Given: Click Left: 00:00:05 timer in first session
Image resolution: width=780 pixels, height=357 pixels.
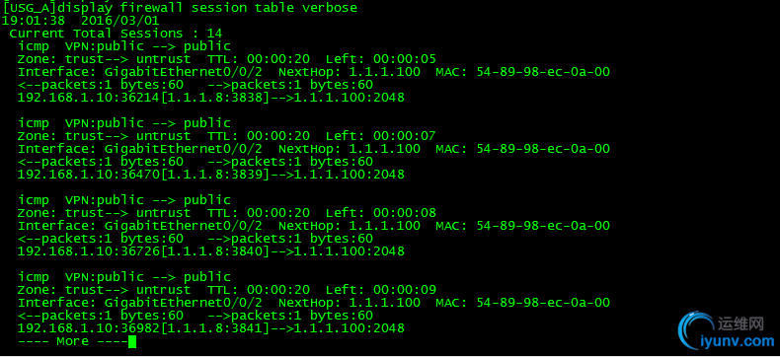Looking at the screenshot, I should click(380, 59).
